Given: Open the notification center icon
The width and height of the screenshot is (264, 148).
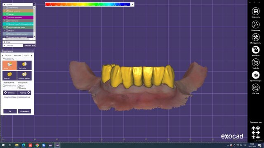Looking at the screenshot, I should [x=260, y=145].
